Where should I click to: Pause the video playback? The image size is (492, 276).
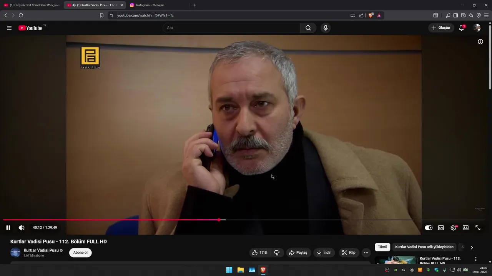[8, 228]
